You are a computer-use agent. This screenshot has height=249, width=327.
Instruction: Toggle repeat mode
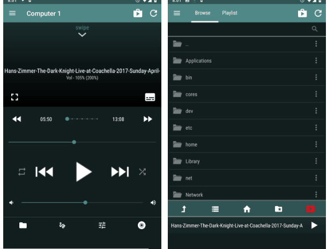(x=22, y=172)
